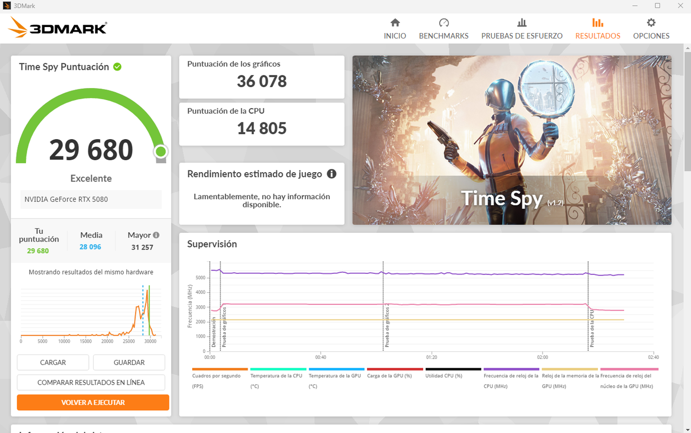Click the CARGAR button
This screenshot has width=691, height=433.
pos(53,362)
